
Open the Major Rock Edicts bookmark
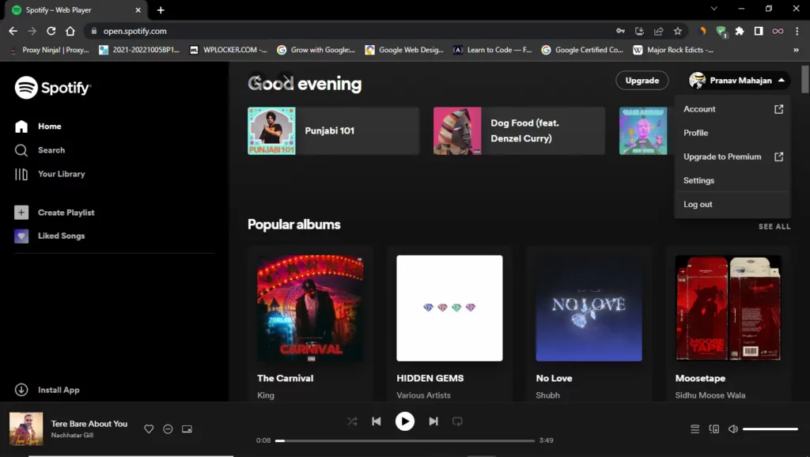point(674,50)
